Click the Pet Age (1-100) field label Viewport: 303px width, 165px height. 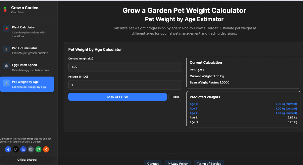tap(78, 77)
